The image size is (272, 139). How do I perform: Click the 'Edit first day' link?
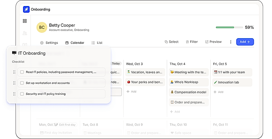point(66,125)
